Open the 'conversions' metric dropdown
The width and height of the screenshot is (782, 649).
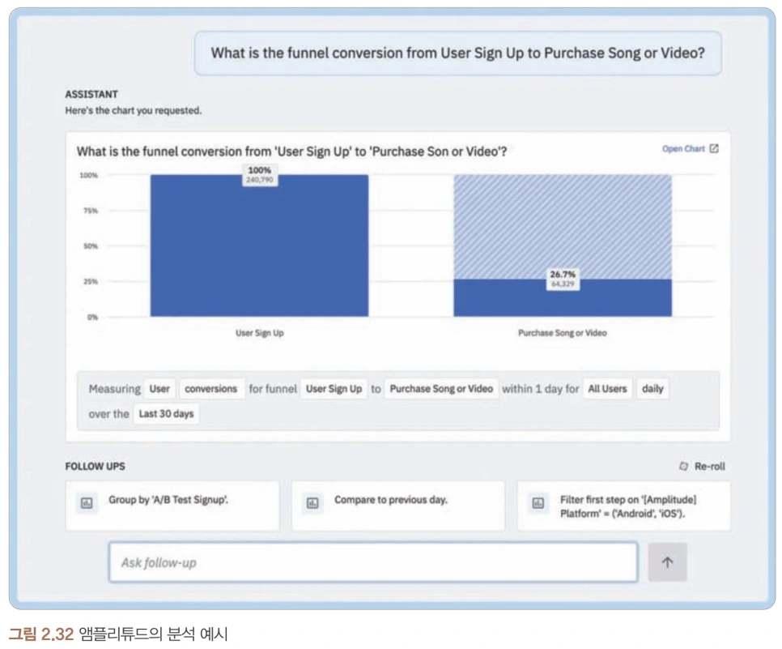pyautogui.click(x=211, y=389)
